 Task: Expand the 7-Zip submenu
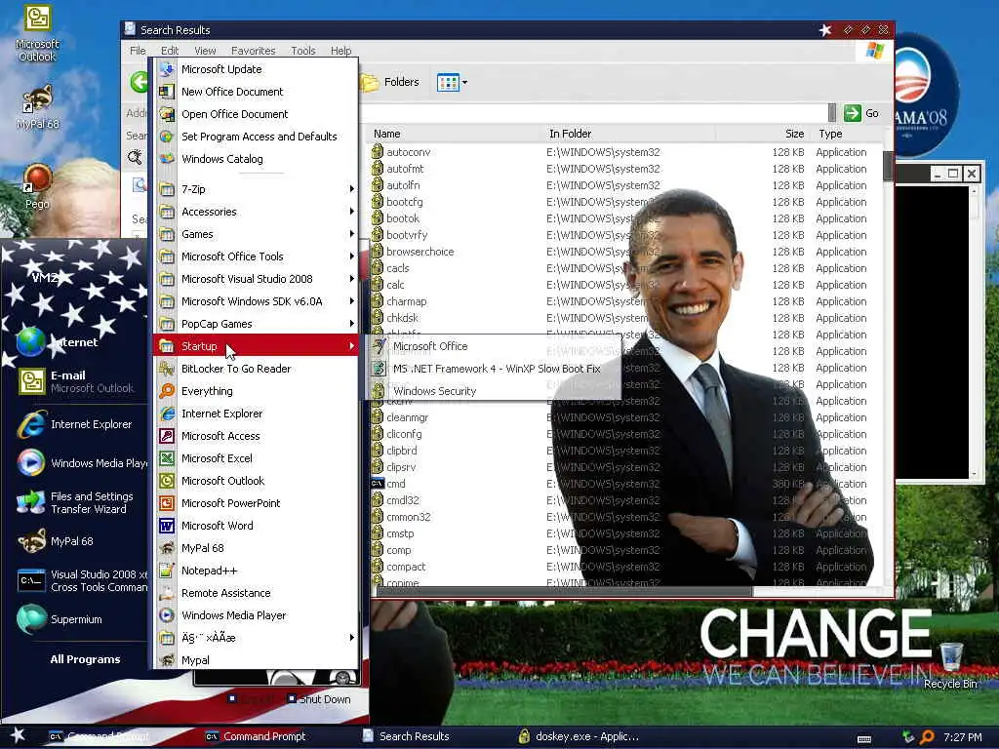click(255, 189)
